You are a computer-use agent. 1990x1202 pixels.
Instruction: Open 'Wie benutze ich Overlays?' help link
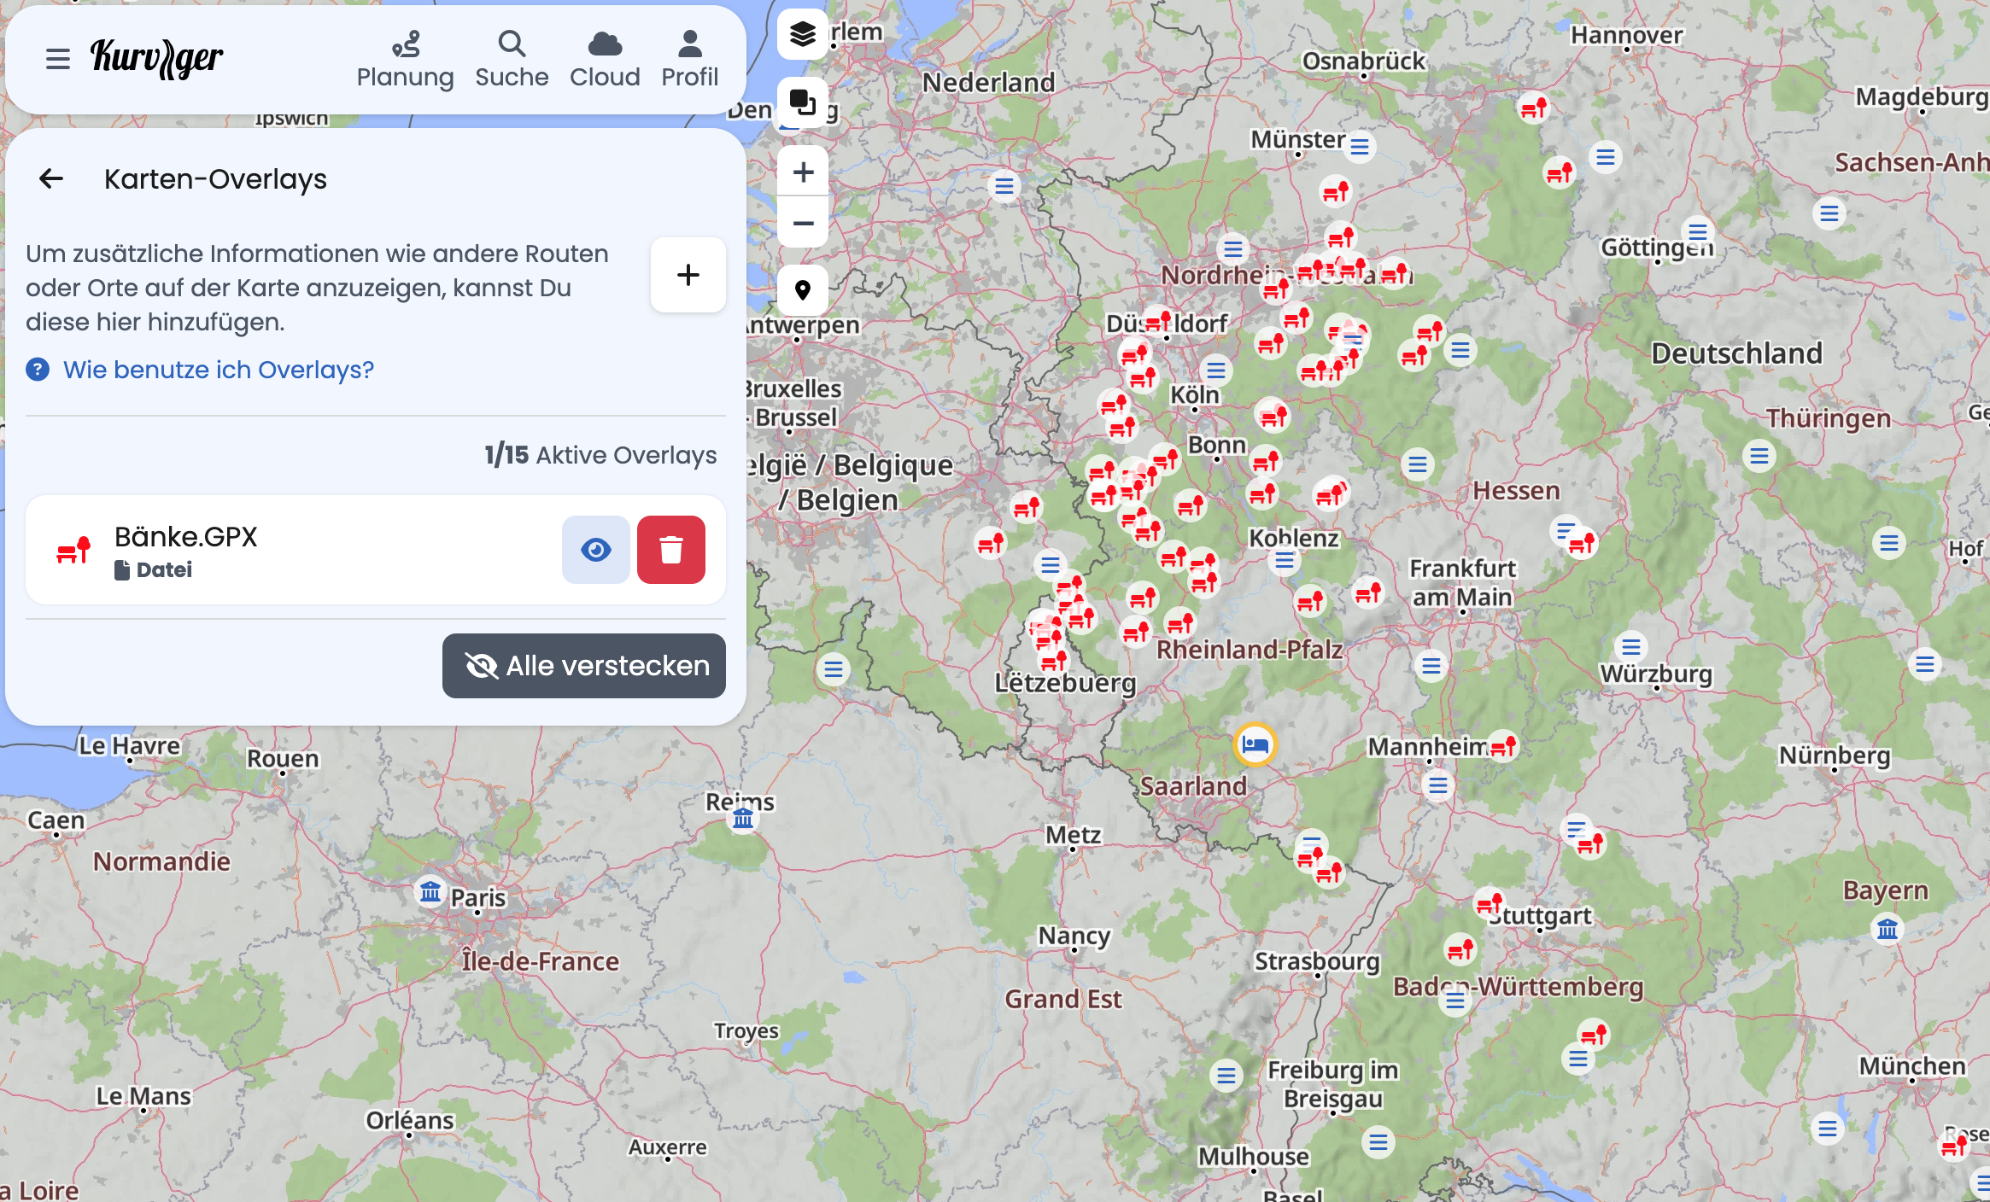pyautogui.click(x=219, y=370)
